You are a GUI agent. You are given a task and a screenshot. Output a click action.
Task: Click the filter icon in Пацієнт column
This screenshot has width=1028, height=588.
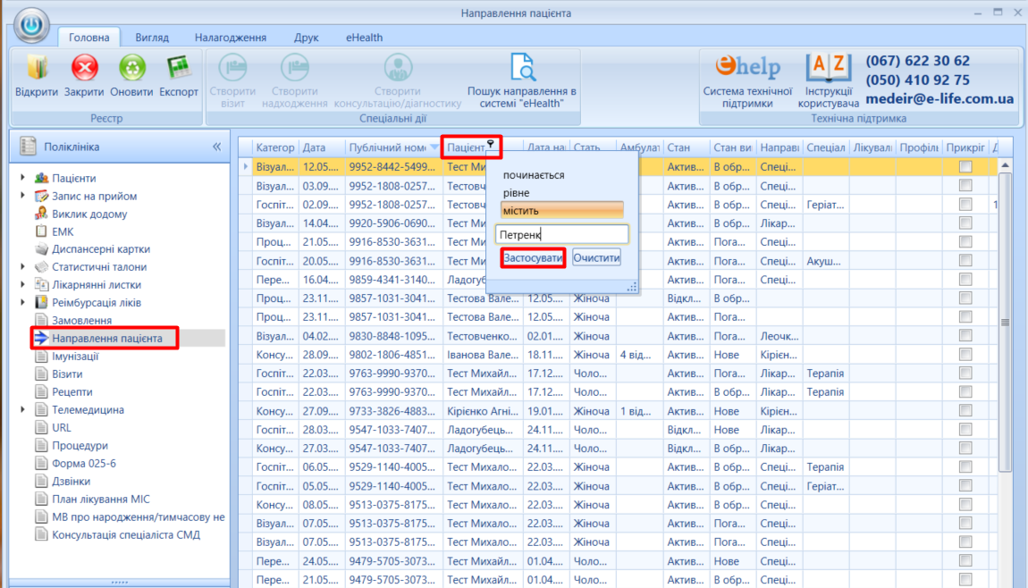[x=491, y=145]
